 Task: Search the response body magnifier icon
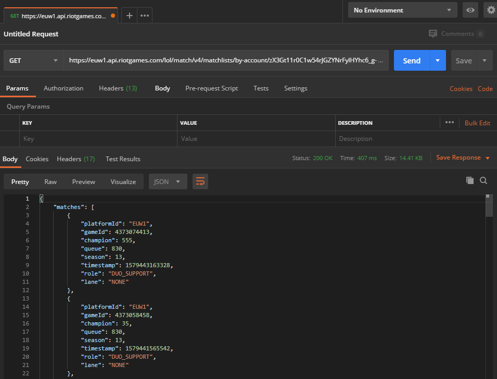pyautogui.click(x=483, y=180)
